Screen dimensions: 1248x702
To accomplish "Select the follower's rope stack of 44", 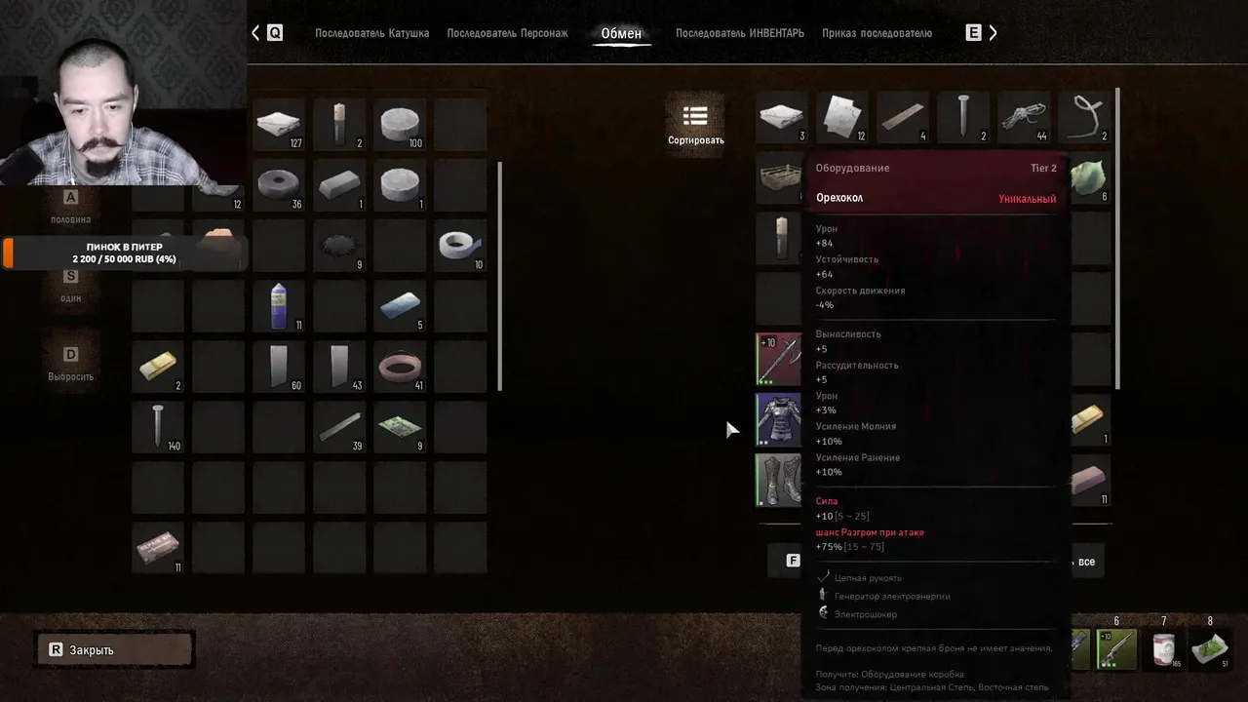I will [x=1024, y=118].
